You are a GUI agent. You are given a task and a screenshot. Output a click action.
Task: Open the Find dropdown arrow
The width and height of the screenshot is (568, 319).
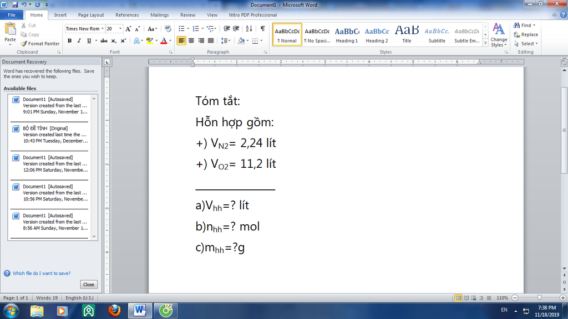click(x=534, y=25)
